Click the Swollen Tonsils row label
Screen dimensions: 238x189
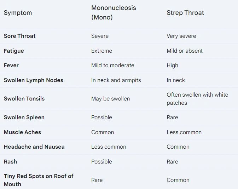pos(24,99)
